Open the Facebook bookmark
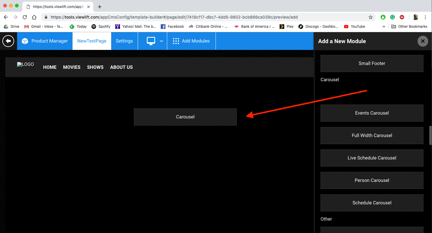 point(172,27)
